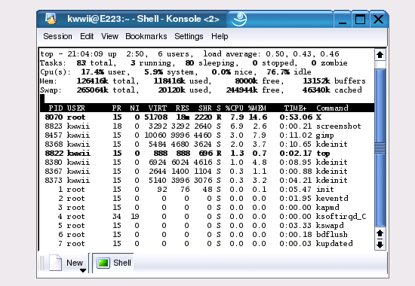Click the kswapd process name
This screenshot has height=286, width=415.
click(x=330, y=226)
